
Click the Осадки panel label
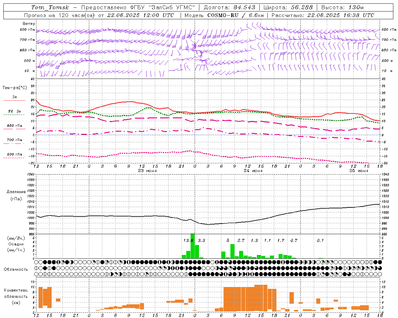coord(16,244)
